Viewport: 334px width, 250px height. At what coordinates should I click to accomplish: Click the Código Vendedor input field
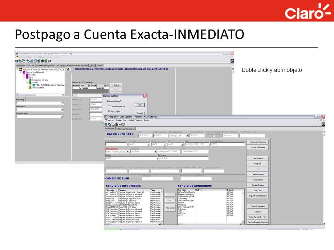116,144
